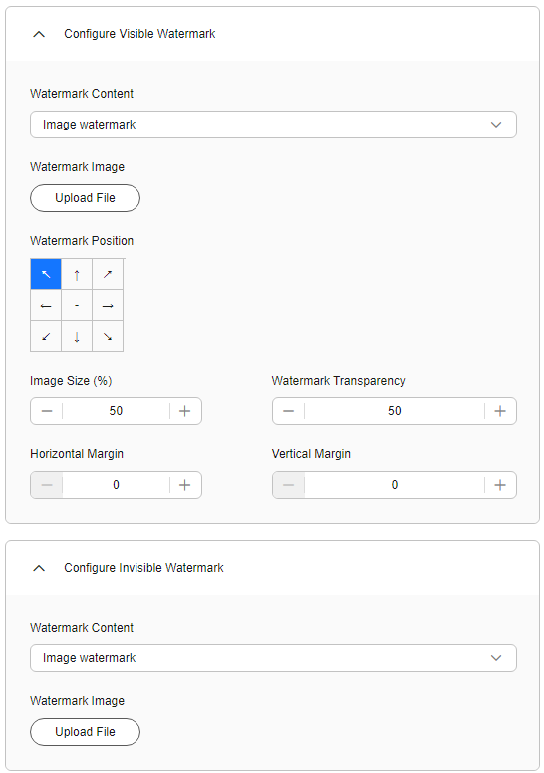The image size is (544, 773).
Task: Select bottom-right watermark position arrow
Action: pyautogui.click(x=108, y=337)
